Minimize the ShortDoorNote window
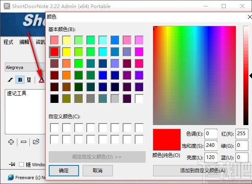This screenshot has width=252, height=184. [206, 6]
